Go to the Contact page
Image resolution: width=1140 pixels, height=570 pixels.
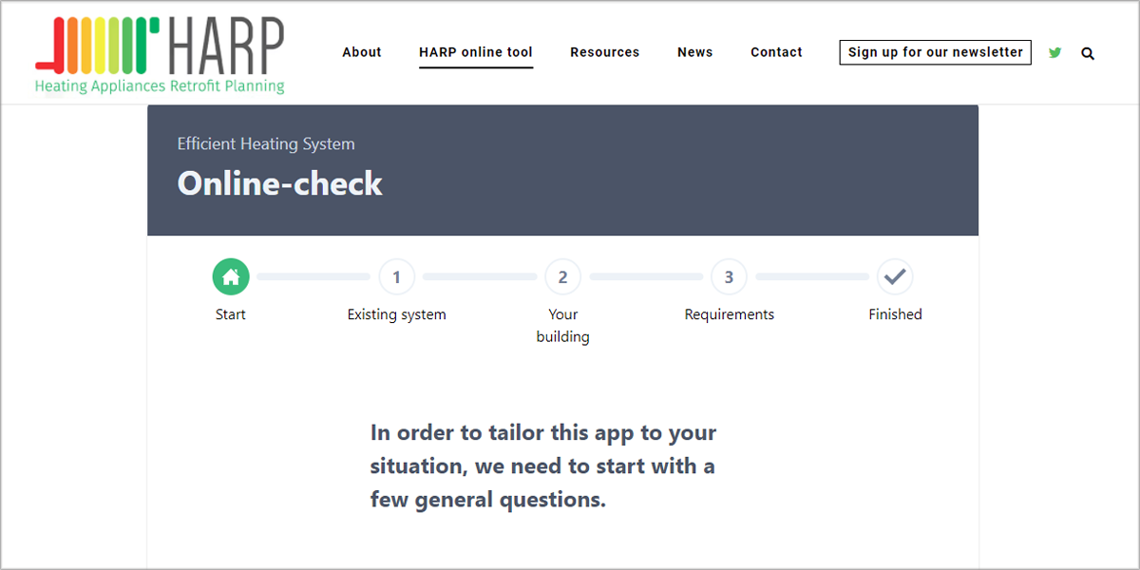click(776, 52)
